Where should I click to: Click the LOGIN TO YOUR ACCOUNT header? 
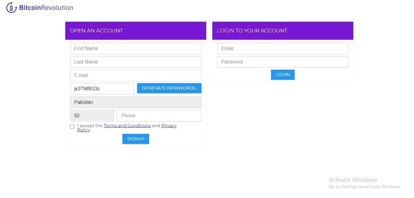pos(252,31)
